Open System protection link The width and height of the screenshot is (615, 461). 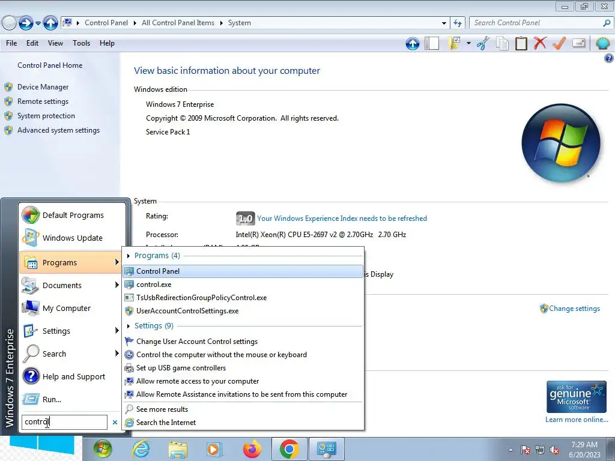[46, 116]
